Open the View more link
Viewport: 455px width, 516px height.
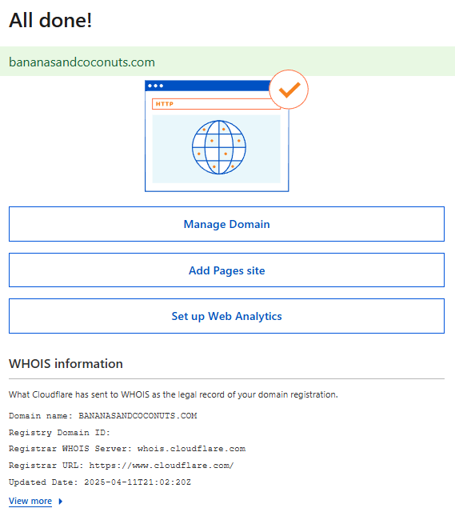point(30,501)
